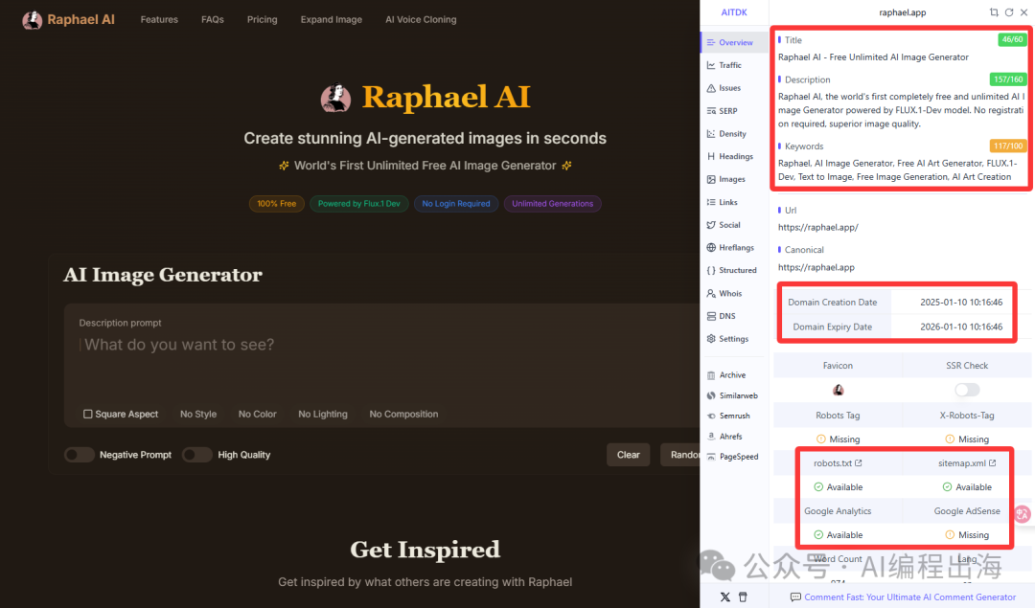Expand the No Lighting selector
Viewport: 1035px width, 608px height.
pos(322,415)
